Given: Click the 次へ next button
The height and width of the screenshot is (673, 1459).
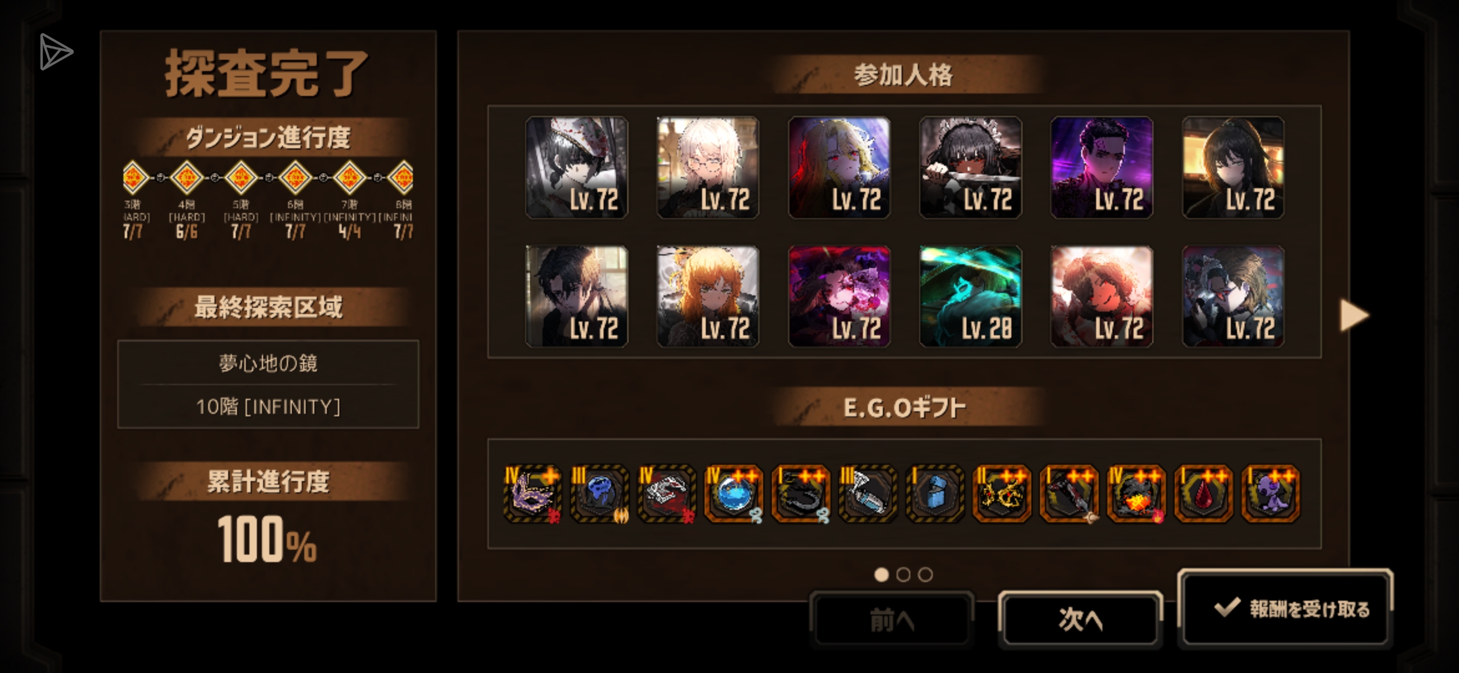Looking at the screenshot, I should (1081, 619).
